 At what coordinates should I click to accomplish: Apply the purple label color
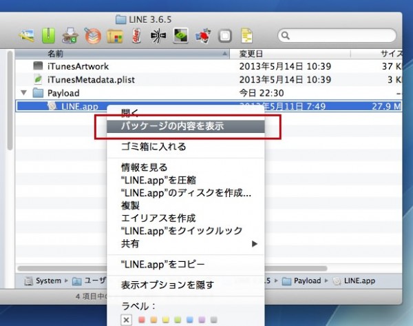202,320
